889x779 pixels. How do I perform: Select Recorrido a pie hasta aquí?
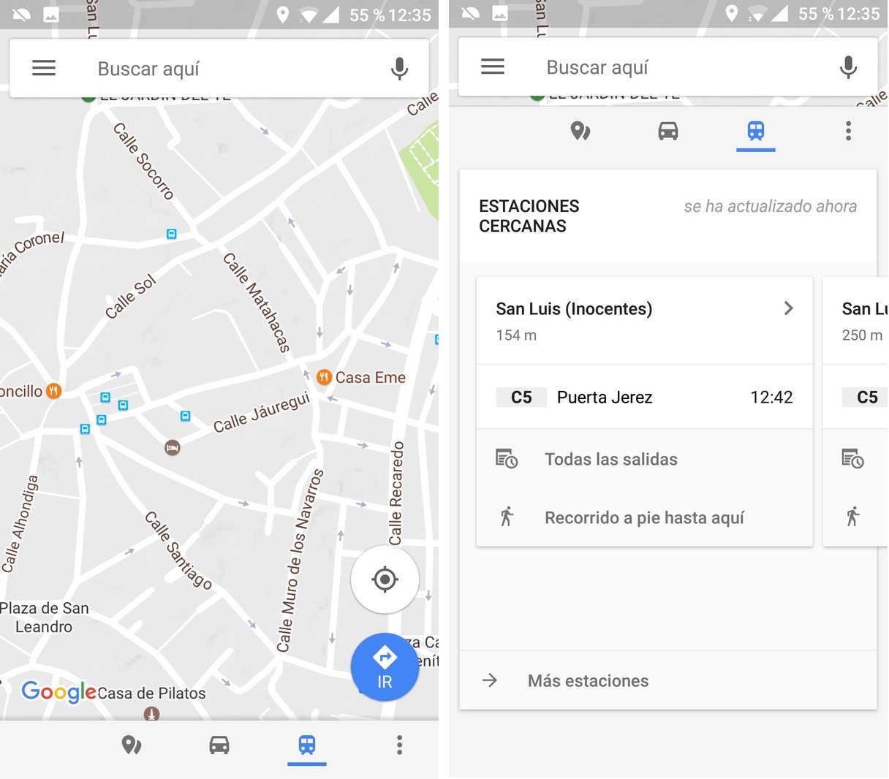(x=643, y=517)
